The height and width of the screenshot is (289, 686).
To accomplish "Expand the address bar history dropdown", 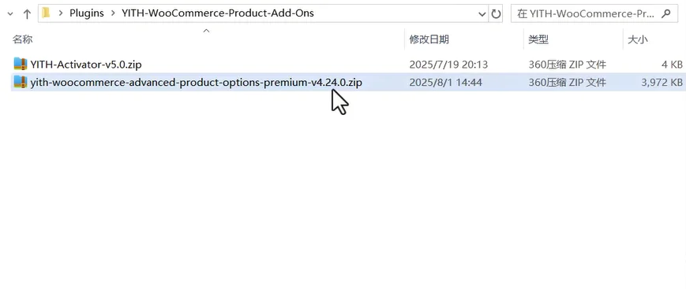I will point(482,14).
